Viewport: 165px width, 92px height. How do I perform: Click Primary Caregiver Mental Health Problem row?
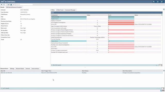[x=106, y=32]
